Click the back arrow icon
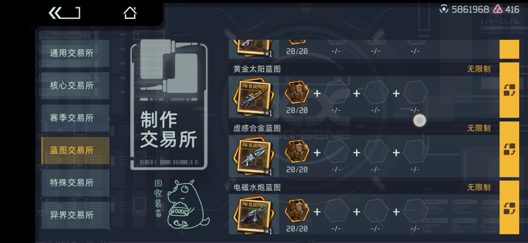The height and width of the screenshot is (243, 528). [65, 13]
